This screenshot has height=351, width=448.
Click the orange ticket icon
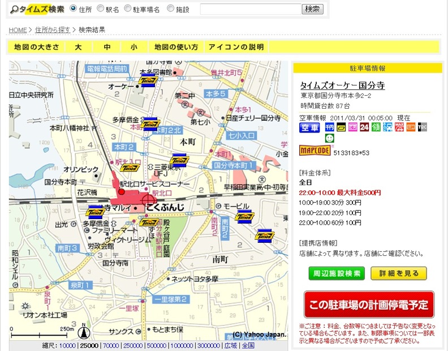[411, 127]
